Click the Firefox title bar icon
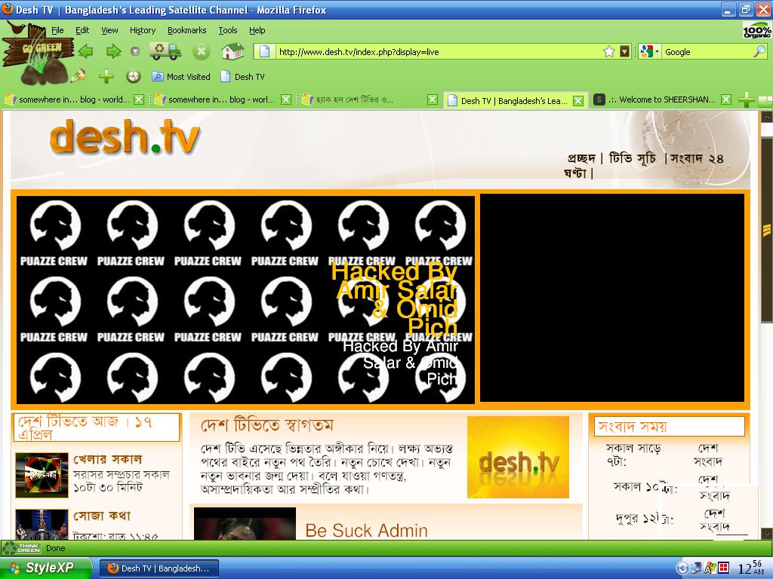 click(8, 9)
